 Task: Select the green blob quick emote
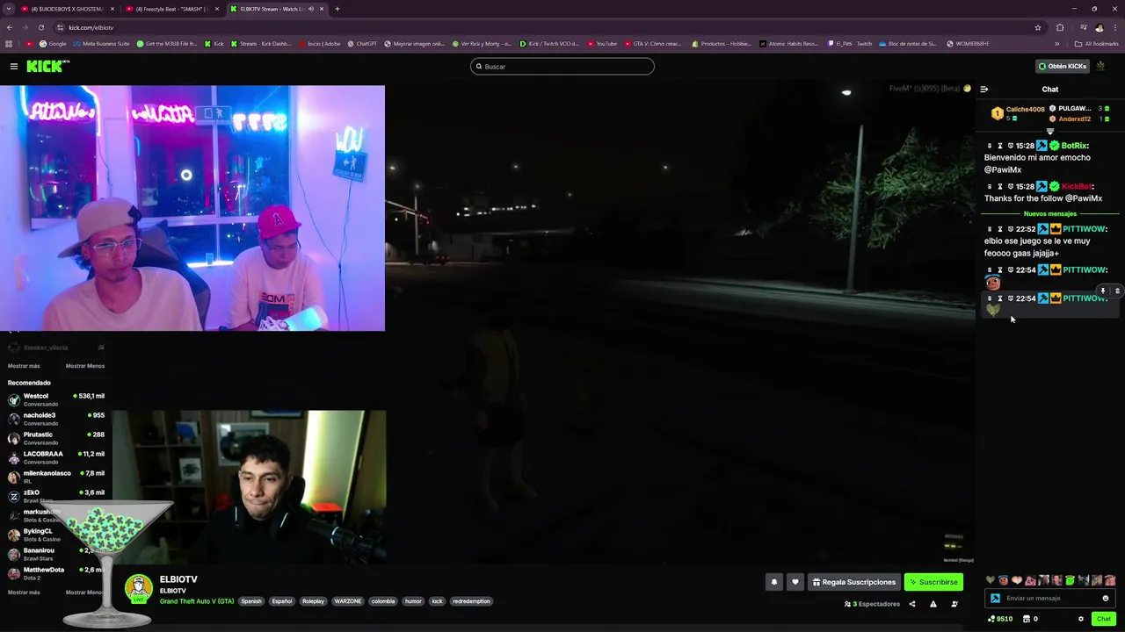click(x=1070, y=580)
